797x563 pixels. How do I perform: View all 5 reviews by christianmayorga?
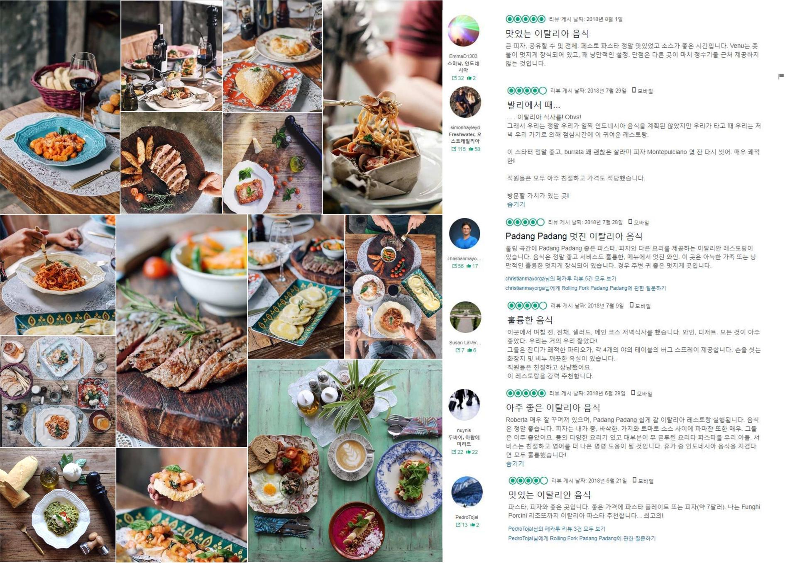(x=561, y=278)
